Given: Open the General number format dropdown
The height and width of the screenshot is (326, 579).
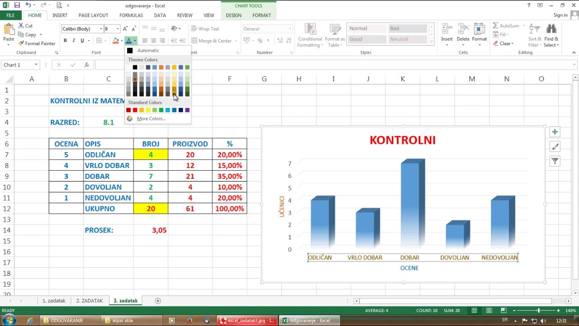Looking at the screenshot, I should pyautogui.click(x=289, y=29).
